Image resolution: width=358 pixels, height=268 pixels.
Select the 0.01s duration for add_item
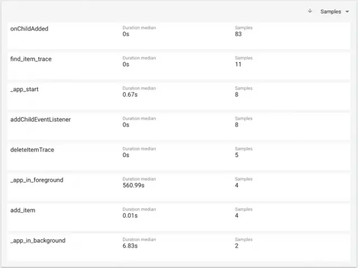pos(129,216)
